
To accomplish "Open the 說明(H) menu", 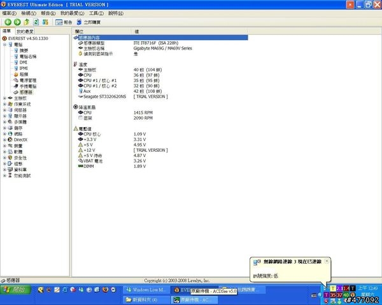I will tap(116, 13).
